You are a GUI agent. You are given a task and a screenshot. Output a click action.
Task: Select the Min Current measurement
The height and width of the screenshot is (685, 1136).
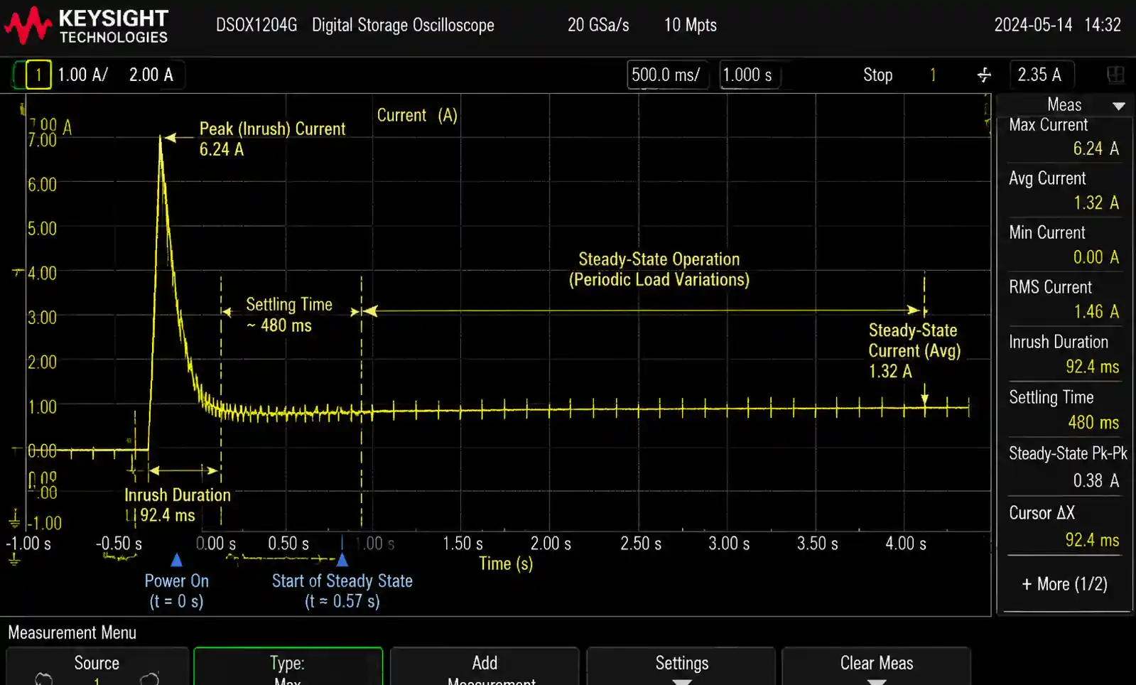1064,245
